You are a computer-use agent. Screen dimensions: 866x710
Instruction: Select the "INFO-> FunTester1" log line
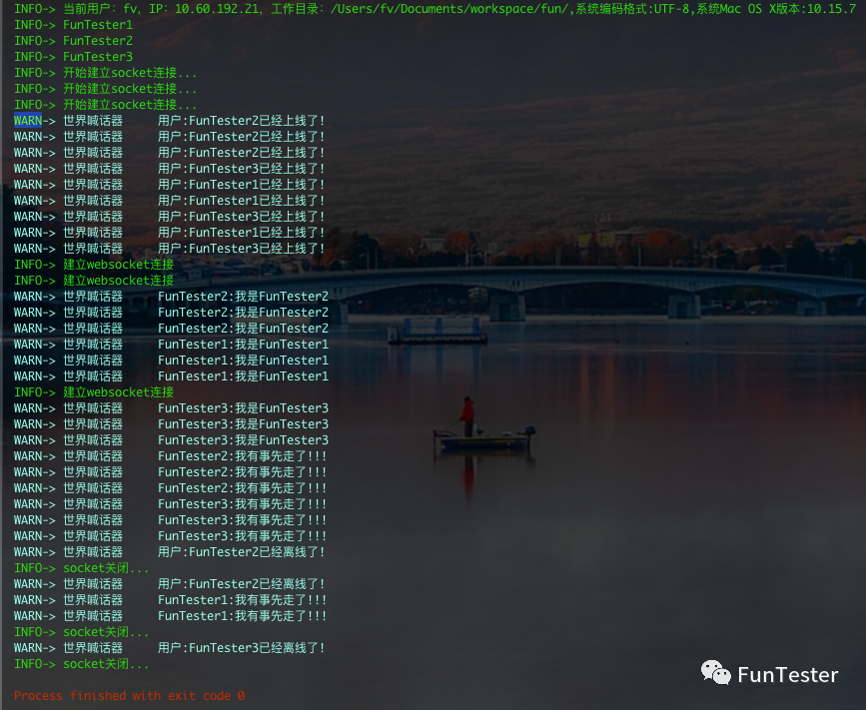pyautogui.click(x=73, y=25)
